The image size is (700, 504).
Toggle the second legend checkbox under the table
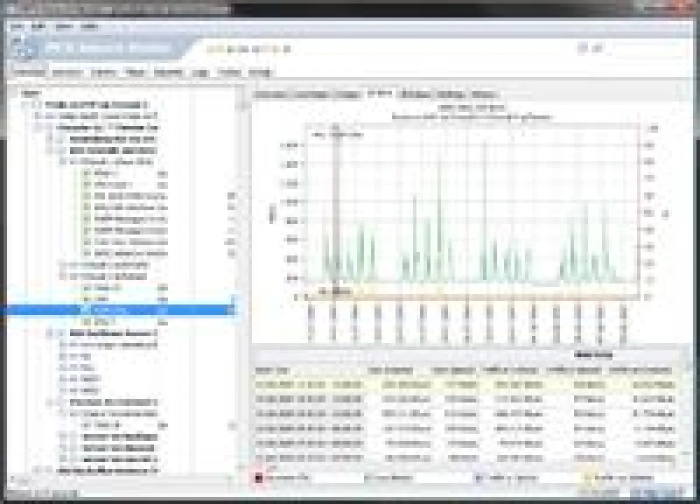click(367, 478)
